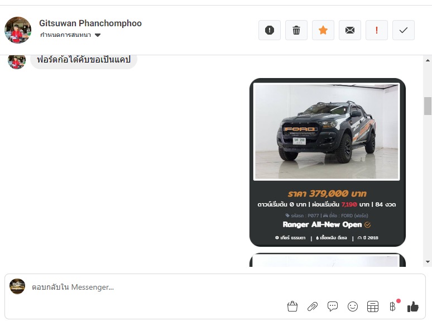Click the partially visible next car card
Screen dimensions: 432x321
coord(327,260)
